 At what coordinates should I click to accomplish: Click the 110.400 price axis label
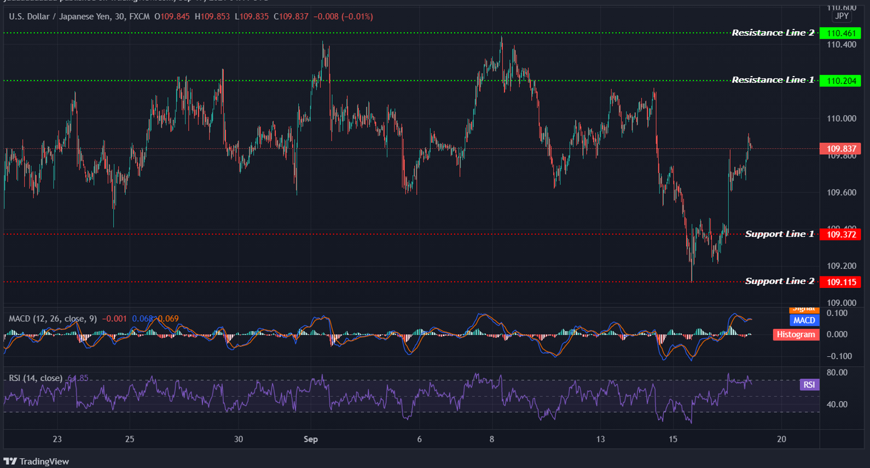[842, 45]
